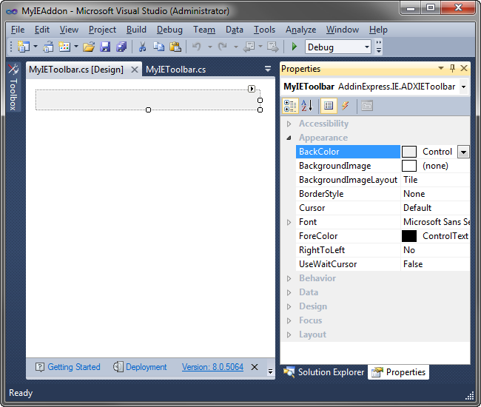Click the BackColor Control color swatch

(x=409, y=152)
